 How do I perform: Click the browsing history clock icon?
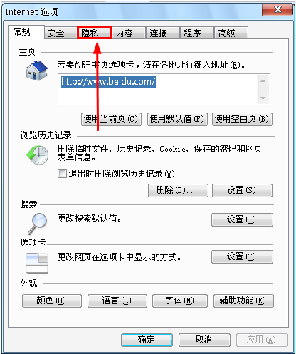(x=37, y=155)
